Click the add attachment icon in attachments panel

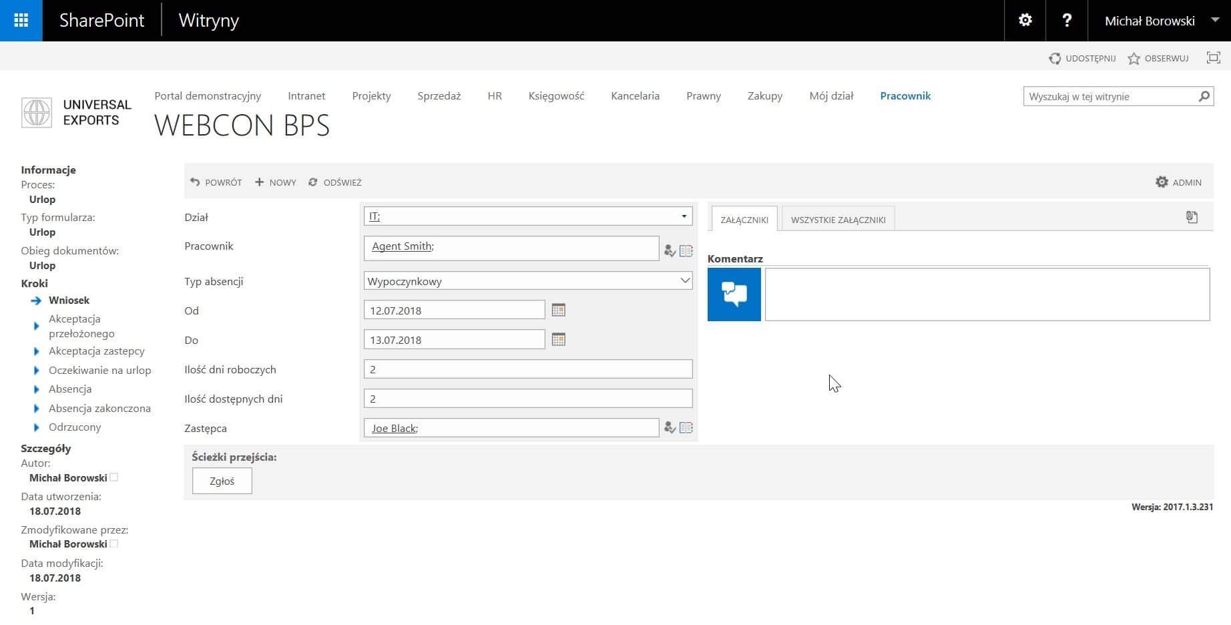pyautogui.click(x=1192, y=217)
